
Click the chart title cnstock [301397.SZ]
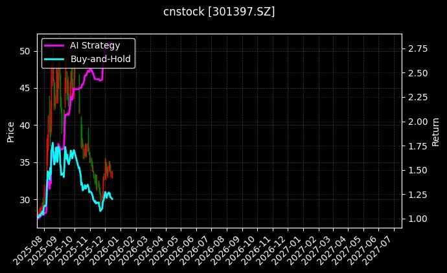[x=219, y=12]
